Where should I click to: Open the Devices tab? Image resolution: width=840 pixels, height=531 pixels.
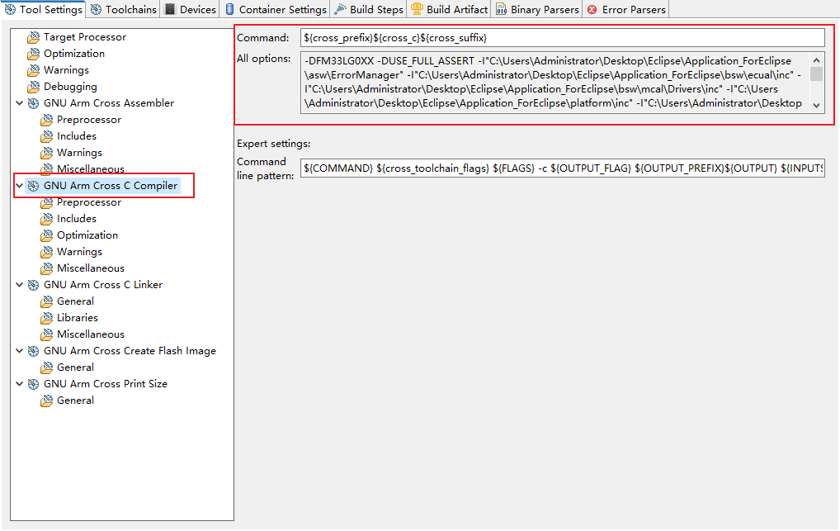point(190,10)
